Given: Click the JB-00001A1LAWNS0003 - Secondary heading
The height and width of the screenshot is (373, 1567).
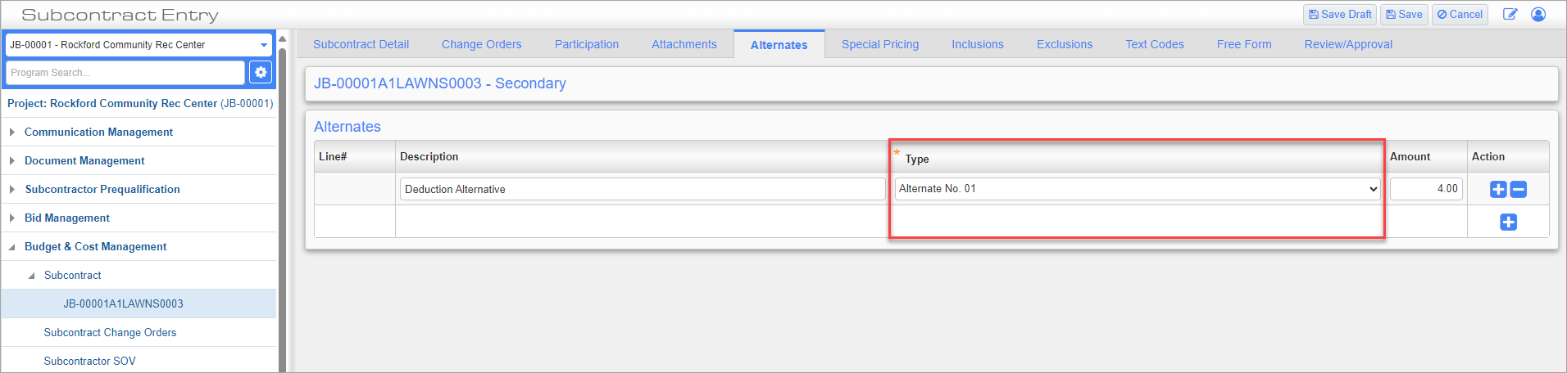Looking at the screenshot, I should click(x=440, y=83).
